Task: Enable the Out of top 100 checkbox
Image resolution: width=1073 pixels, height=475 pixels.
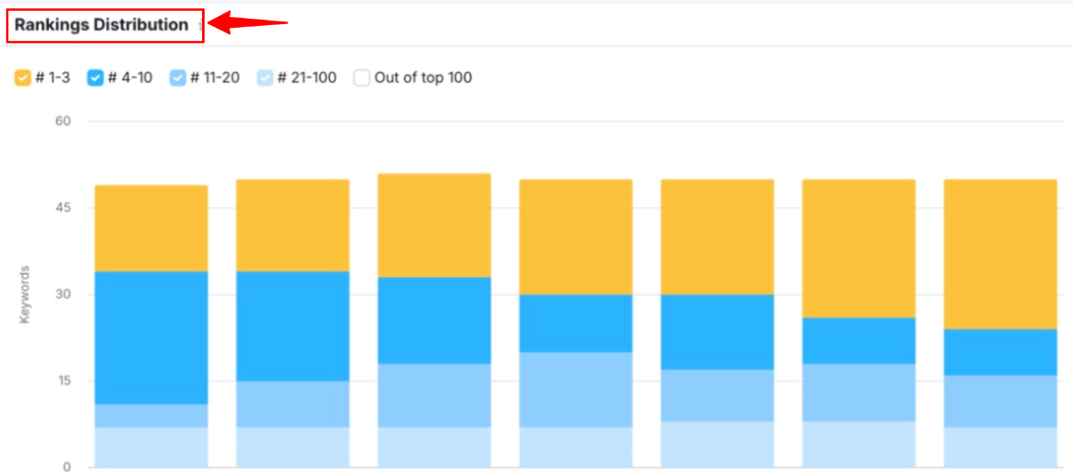Action: [x=361, y=78]
